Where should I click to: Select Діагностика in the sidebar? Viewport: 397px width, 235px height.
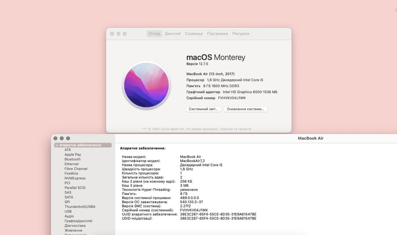coord(75,225)
